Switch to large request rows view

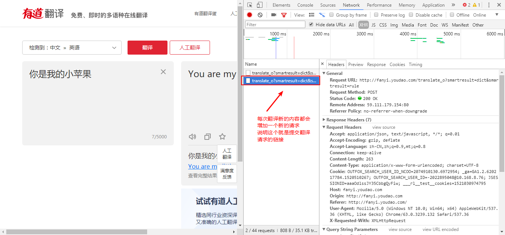312,15
